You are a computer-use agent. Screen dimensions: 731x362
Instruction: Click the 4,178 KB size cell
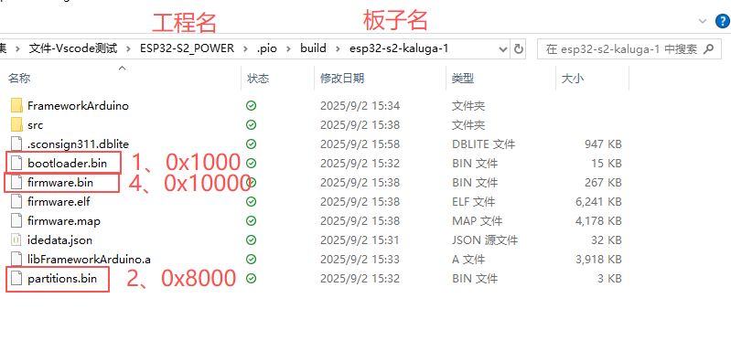(x=598, y=221)
